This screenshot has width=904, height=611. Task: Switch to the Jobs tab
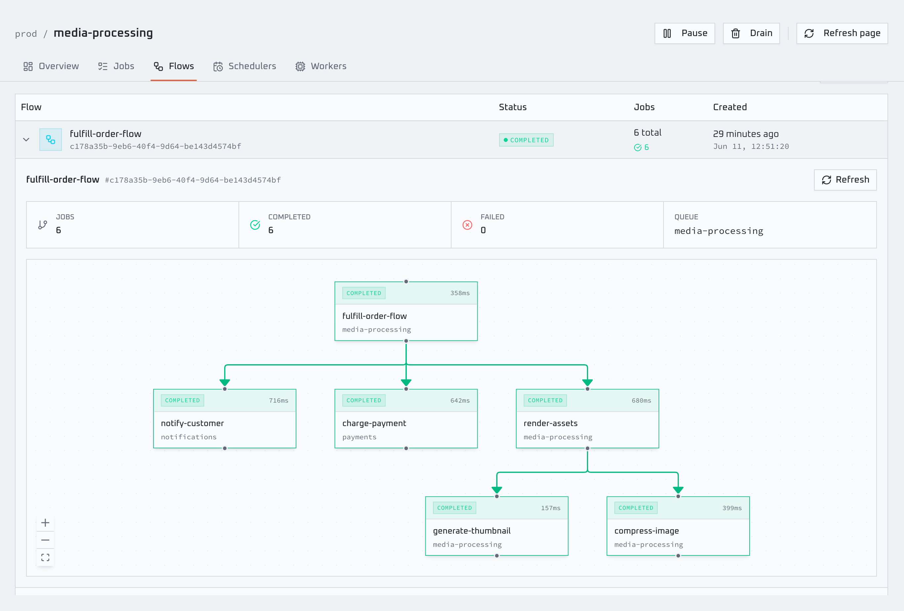pyautogui.click(x=116, y=66)
